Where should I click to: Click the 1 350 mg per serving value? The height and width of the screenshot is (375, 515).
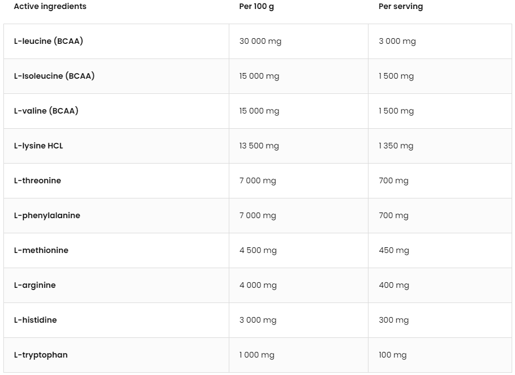click(x=396, y=146)
